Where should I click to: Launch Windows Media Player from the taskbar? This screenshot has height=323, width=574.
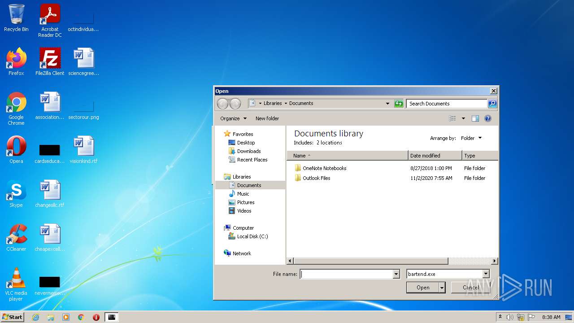(x=66, y=317)
